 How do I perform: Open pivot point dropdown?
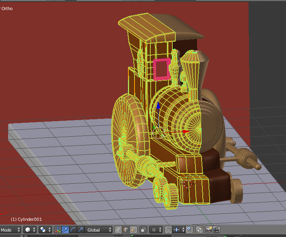pyautogui.click(x=45, y=230)
